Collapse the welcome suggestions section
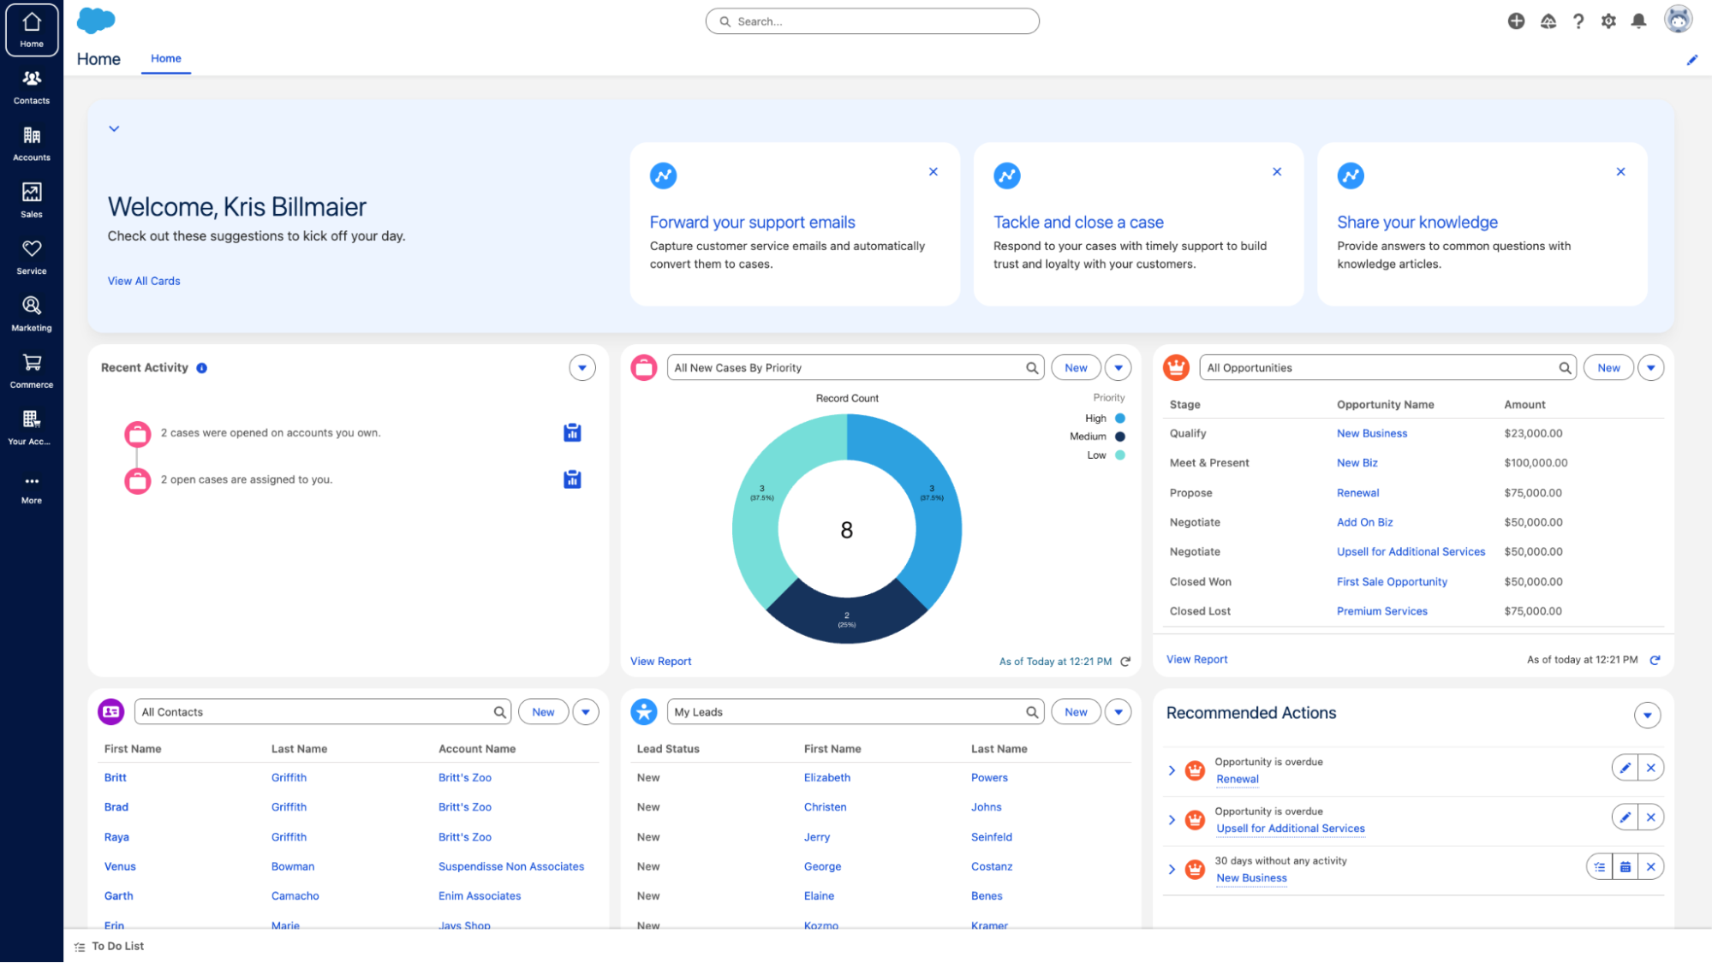Screen dimensions: 1712x963 click(x=114, y=127)
